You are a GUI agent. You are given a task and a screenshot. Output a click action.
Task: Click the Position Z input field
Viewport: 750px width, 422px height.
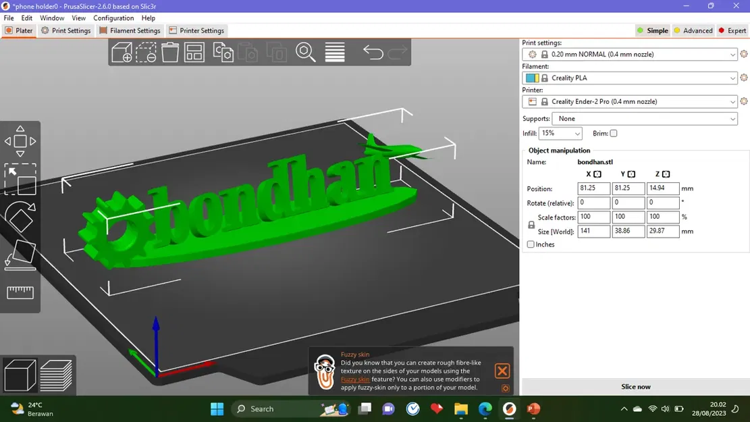point(662,188)
